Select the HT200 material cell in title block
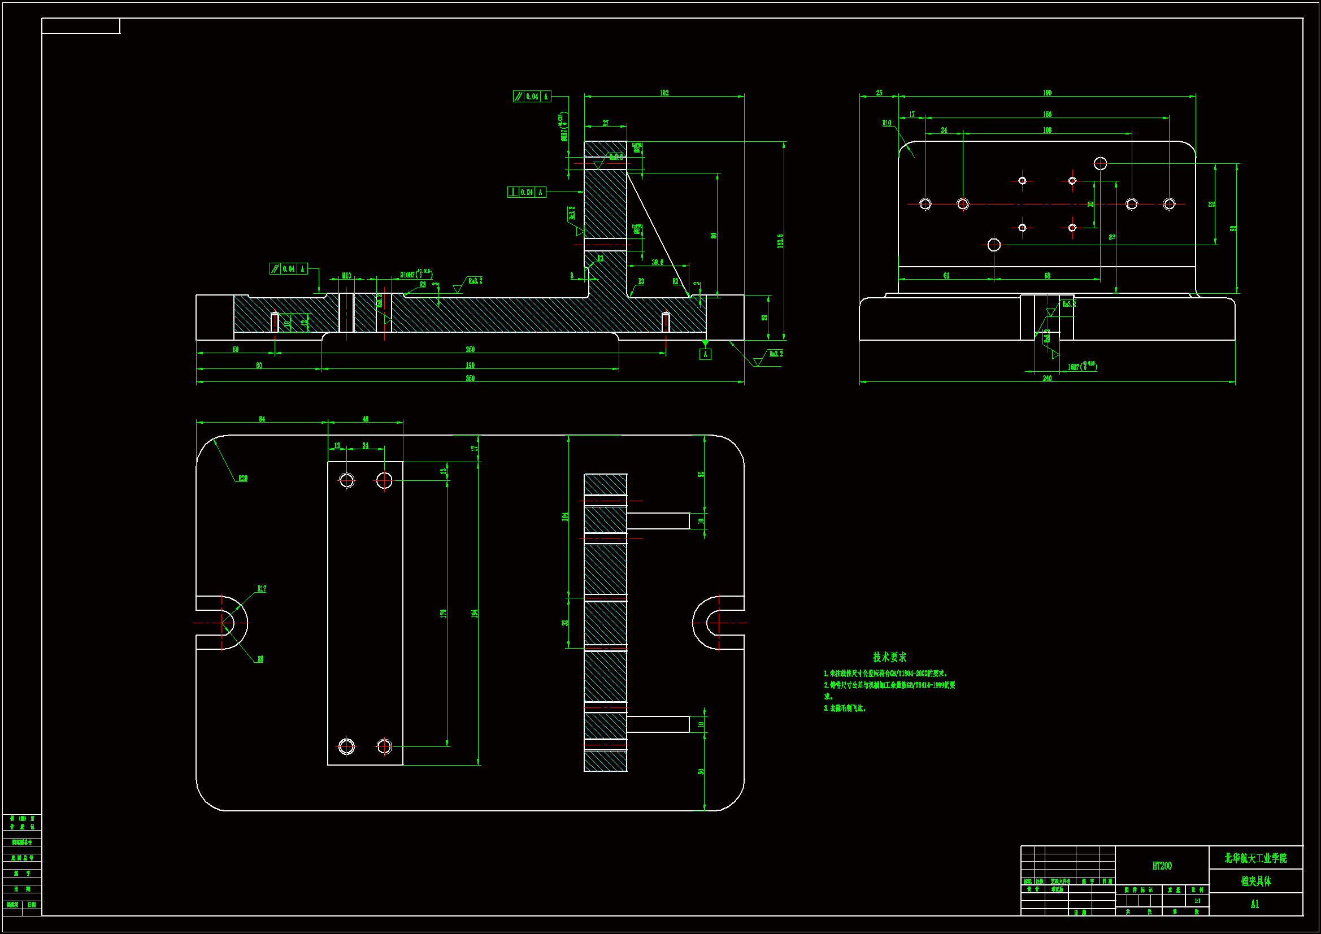Viewport: 1321px width, 934px height. [1162, 866]
